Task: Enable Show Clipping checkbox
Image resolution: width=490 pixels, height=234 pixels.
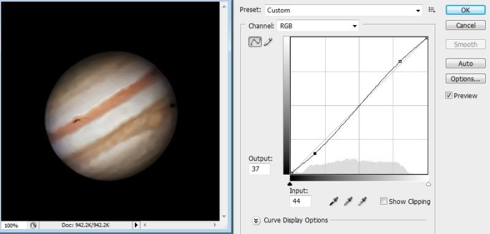Action: 384,202
